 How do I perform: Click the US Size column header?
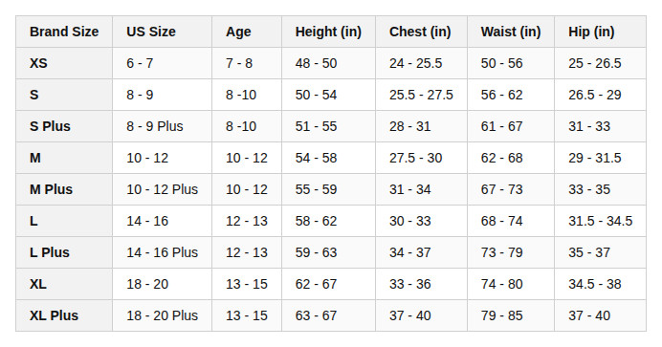coord(162,32)
